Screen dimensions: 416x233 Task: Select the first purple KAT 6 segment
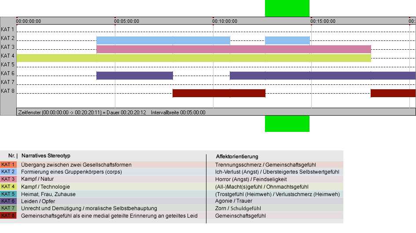point(135,76)
